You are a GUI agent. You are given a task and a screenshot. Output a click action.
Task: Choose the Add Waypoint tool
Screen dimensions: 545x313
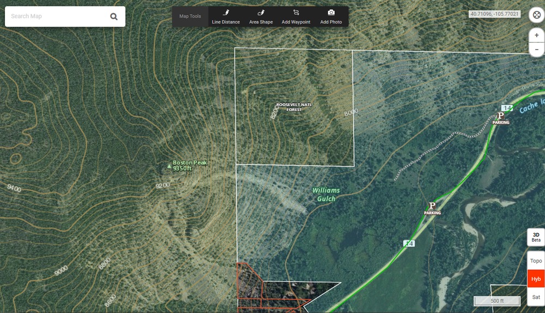click(296, 17)
